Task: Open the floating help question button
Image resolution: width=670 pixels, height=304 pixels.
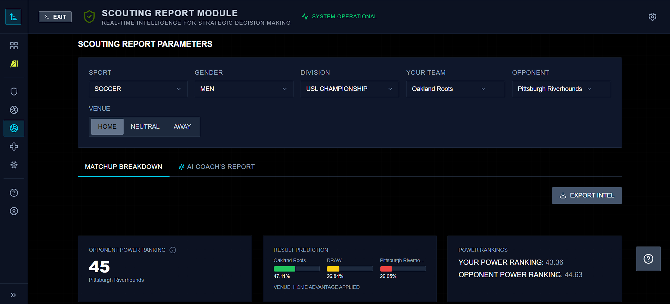Action: (x=648, y=259)
